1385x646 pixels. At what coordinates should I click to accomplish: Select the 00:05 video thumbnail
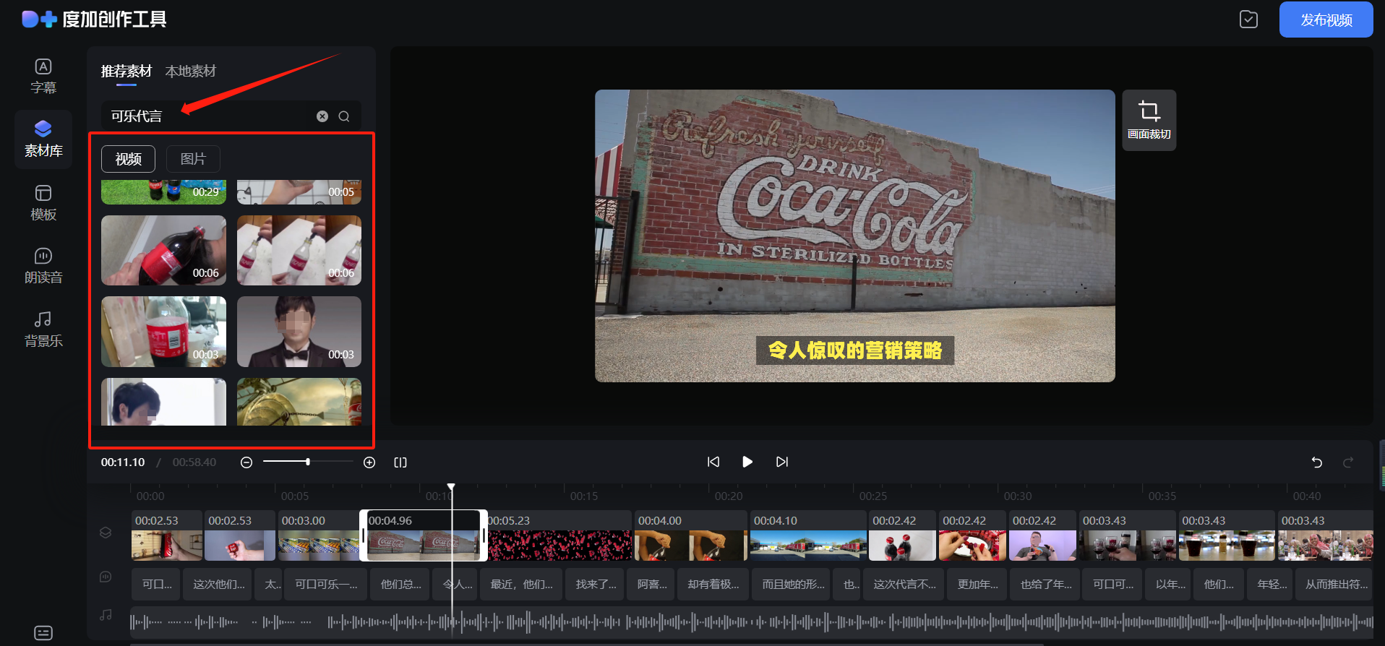click(x=299, y=192)
